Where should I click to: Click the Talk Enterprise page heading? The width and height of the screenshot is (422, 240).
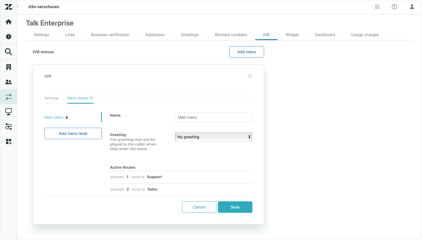click(50, 23)
